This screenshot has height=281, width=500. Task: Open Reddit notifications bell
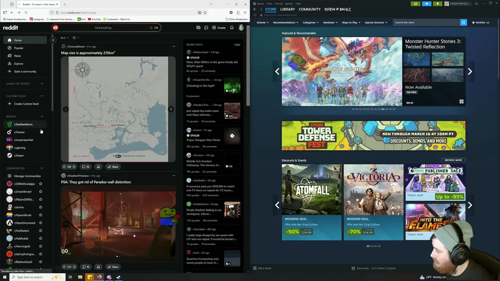point(232,28)
